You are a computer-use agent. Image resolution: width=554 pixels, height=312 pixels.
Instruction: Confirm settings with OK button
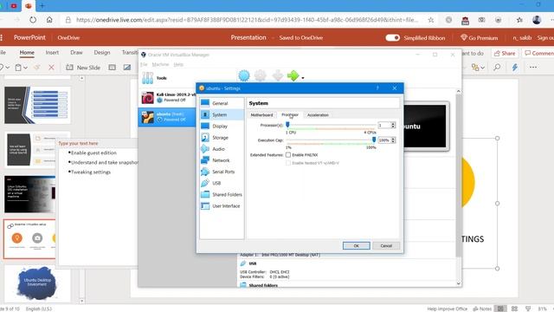pos(356,245)
